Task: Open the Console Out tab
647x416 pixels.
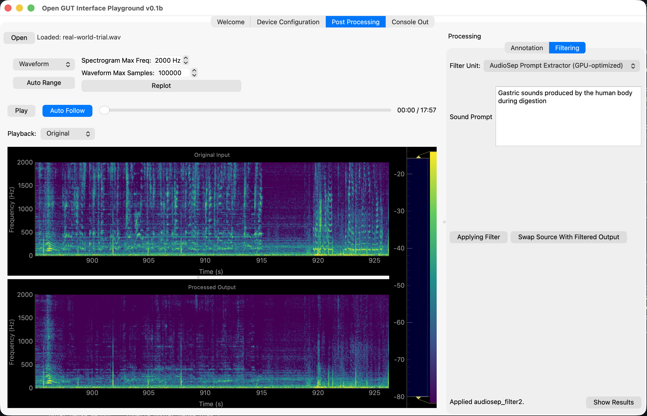Action: tap(410, 22)
